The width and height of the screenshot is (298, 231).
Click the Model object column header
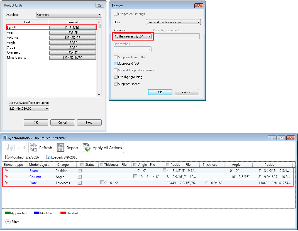41,164
